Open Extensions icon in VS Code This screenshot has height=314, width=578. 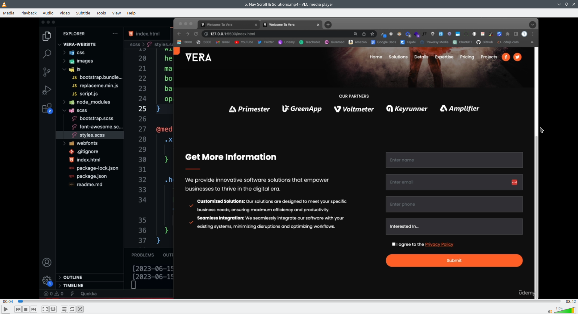47,108
